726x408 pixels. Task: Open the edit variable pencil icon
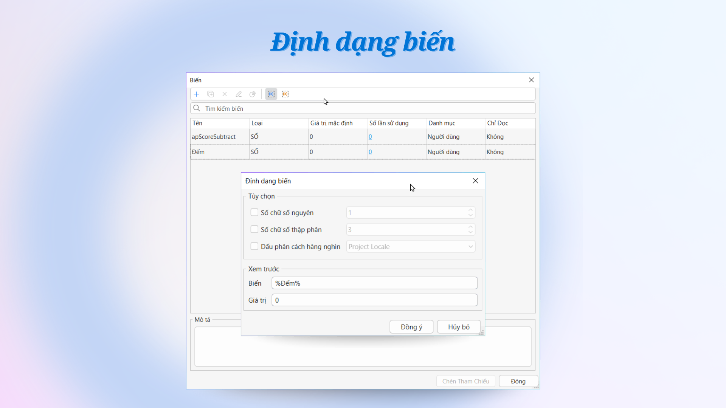point(239,94)
